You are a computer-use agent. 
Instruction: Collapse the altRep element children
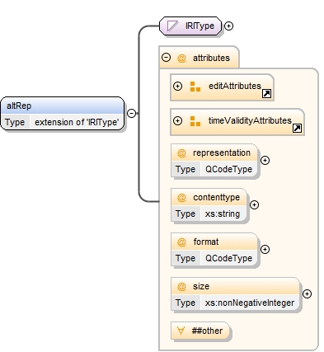point(132,113)
